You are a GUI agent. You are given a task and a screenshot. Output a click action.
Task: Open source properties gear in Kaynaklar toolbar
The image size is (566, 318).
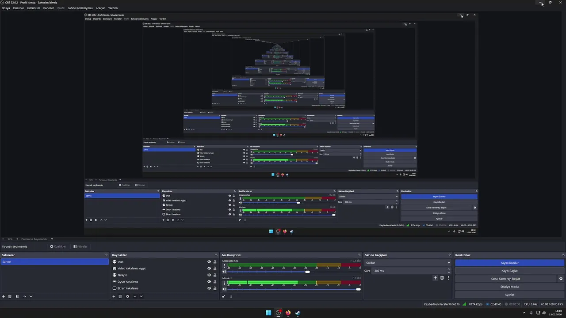coord(127,296)
